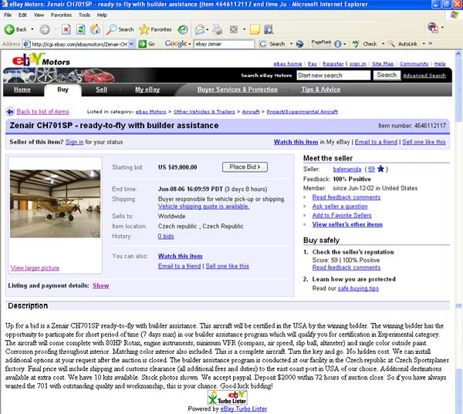Screen dimensions: 463x414
Task: Click the Project/Experimental Aircraft category link
Action: (302, 112)
